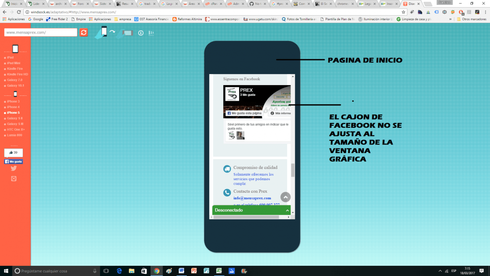The height and width of the screenshot is (276, 490).
Task: Click the 39 likes counter box
Action: pos(13,152)
